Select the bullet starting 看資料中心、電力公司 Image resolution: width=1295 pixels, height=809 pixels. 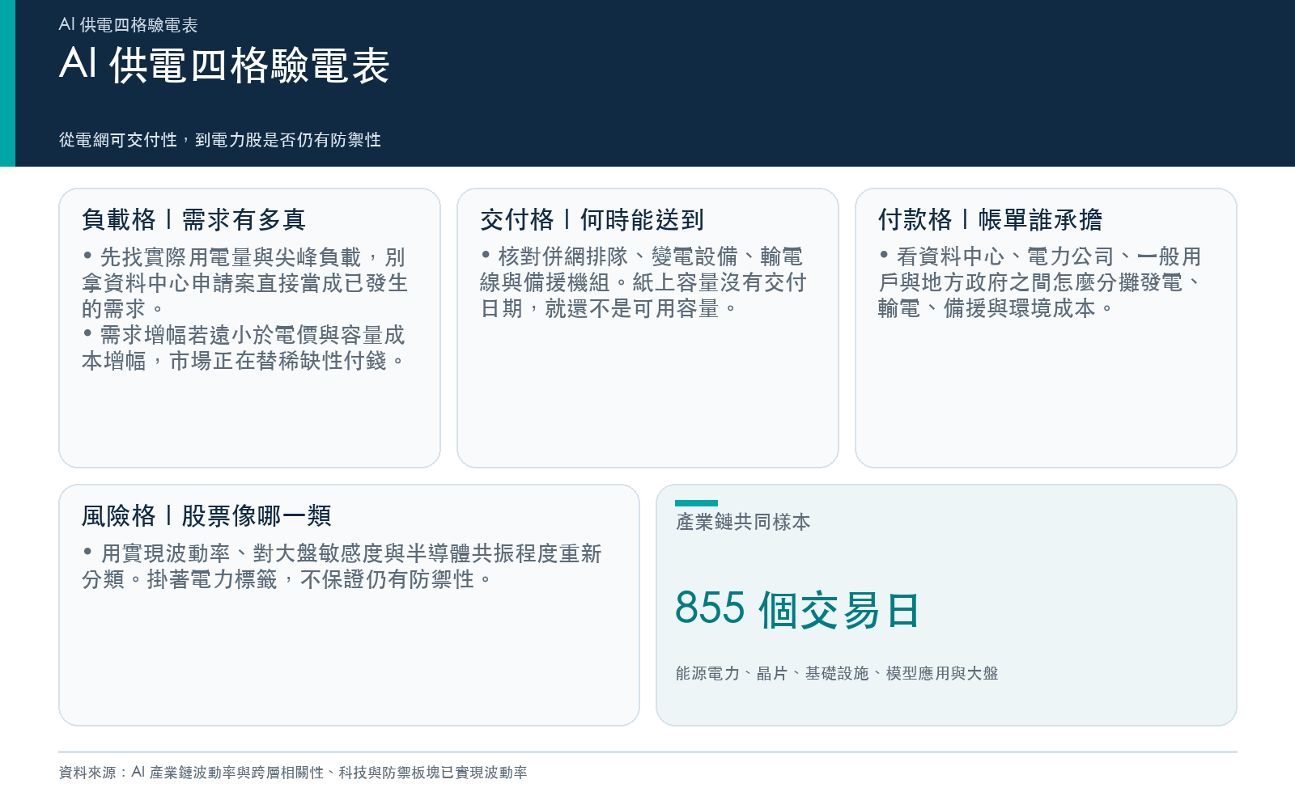(1042, 282)
